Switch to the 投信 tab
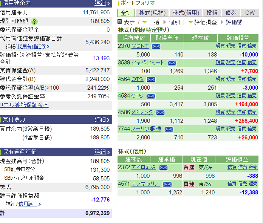 [x=212, y=13]
